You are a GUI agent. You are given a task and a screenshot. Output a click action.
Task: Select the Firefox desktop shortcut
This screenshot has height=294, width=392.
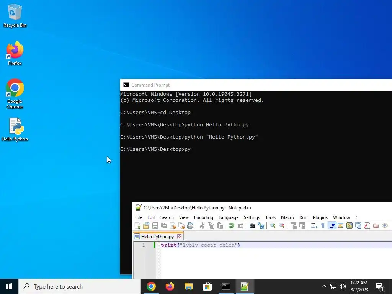15,53
